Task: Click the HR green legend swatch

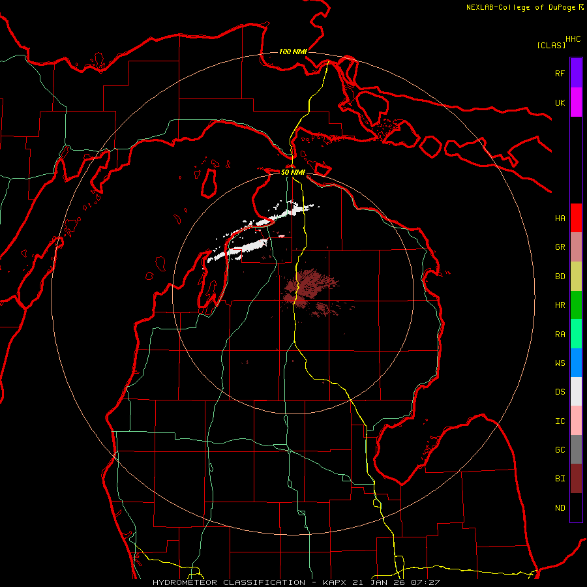Action: pos(576,305)
